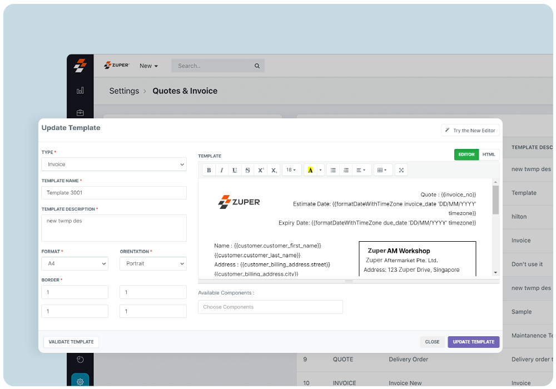Open the font size 18 dropdown
Image resolution: width=556 pixels, height=389 pixels.
point(291,170)
